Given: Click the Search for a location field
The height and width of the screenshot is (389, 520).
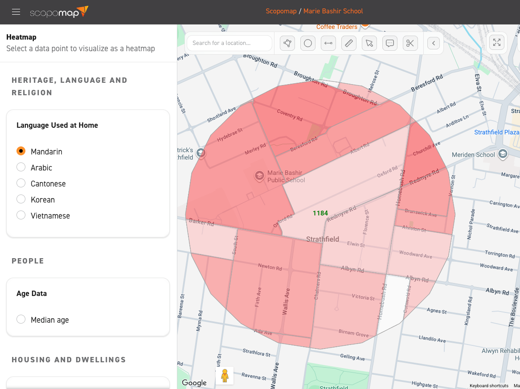Looking at the screenshot, I should pyautogui.click(x=229, y=43).
